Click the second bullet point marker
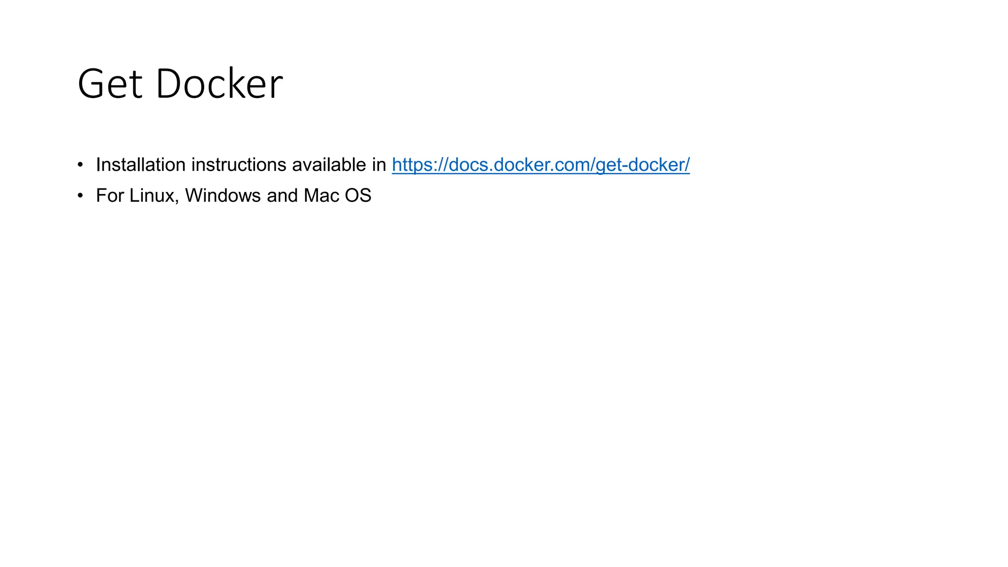1008x567 pixels. tap(80, 196)
